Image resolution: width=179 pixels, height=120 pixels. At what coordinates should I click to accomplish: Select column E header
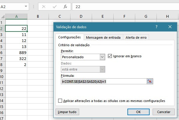103,16
